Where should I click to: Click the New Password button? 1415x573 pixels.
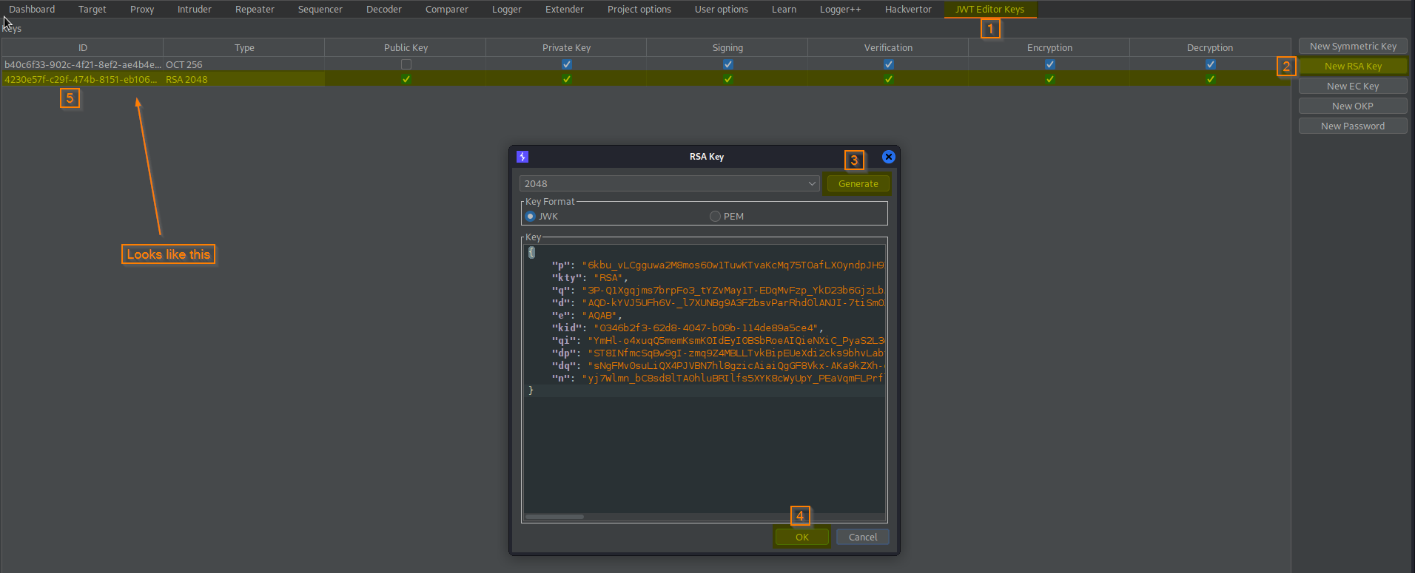tap(1353, 126)
